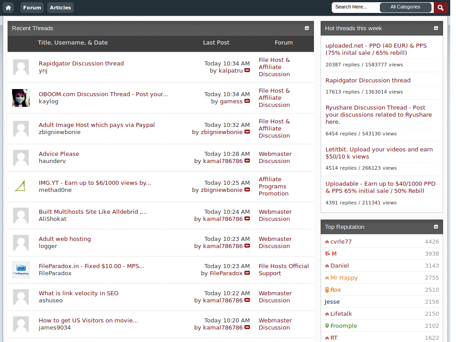
Task: Open the All Categories dropdown
Action: [405, 7]
